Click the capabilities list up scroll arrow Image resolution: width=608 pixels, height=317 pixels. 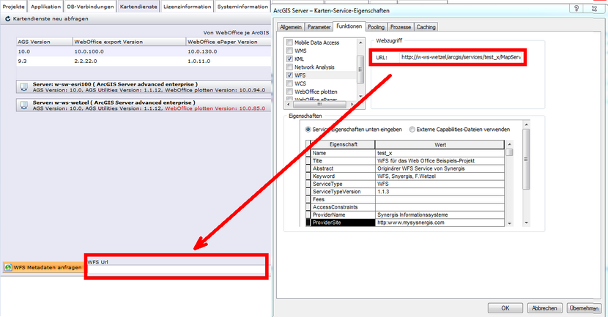[x=360, y=42]
